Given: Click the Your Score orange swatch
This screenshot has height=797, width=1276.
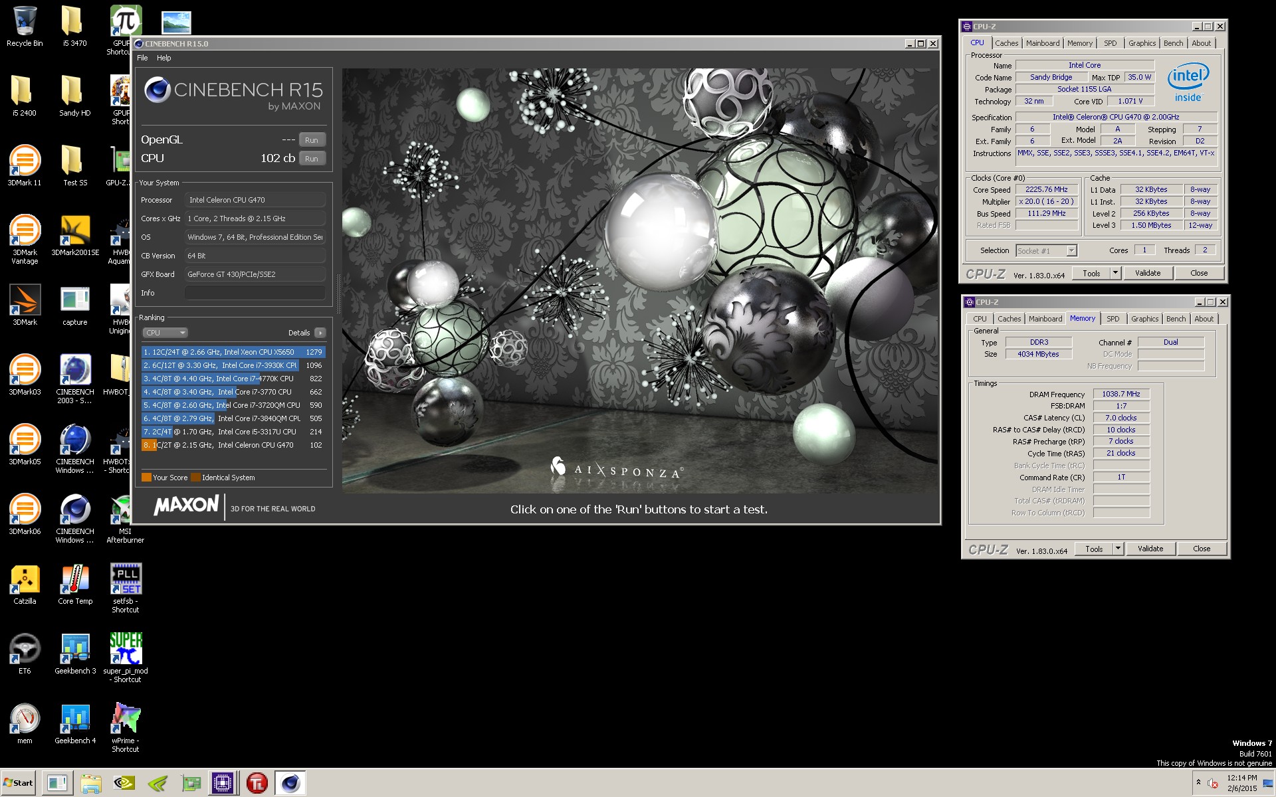Looking at the screenshot, I should (146, 477).
